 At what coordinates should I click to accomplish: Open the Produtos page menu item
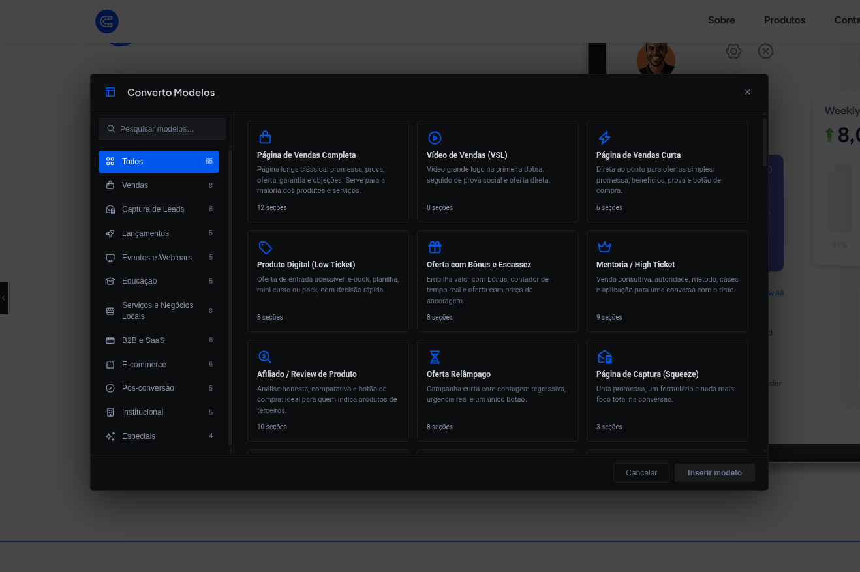(x=784, y=20)
